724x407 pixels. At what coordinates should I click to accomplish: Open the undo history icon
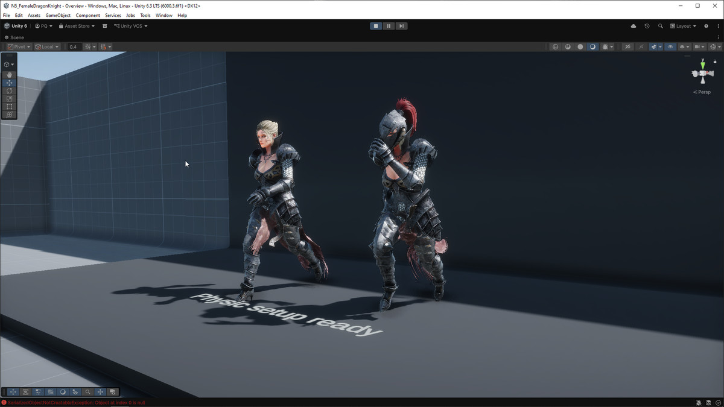(647, 27)
